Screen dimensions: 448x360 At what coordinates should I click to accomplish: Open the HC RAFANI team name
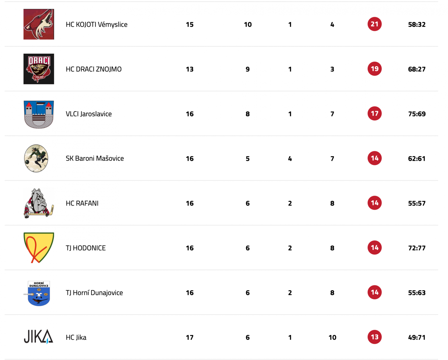point(82,203)
